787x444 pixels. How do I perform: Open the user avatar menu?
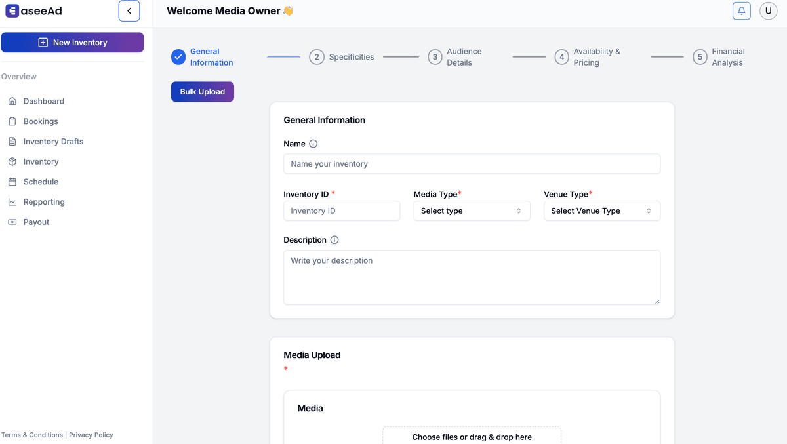point(769,11)
